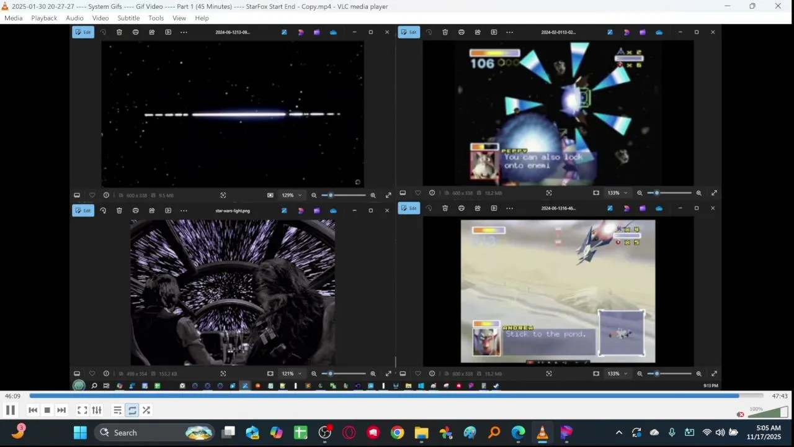Expand 133% zoom dropdown in 2024-06-1316-46 window

point(617,374)
